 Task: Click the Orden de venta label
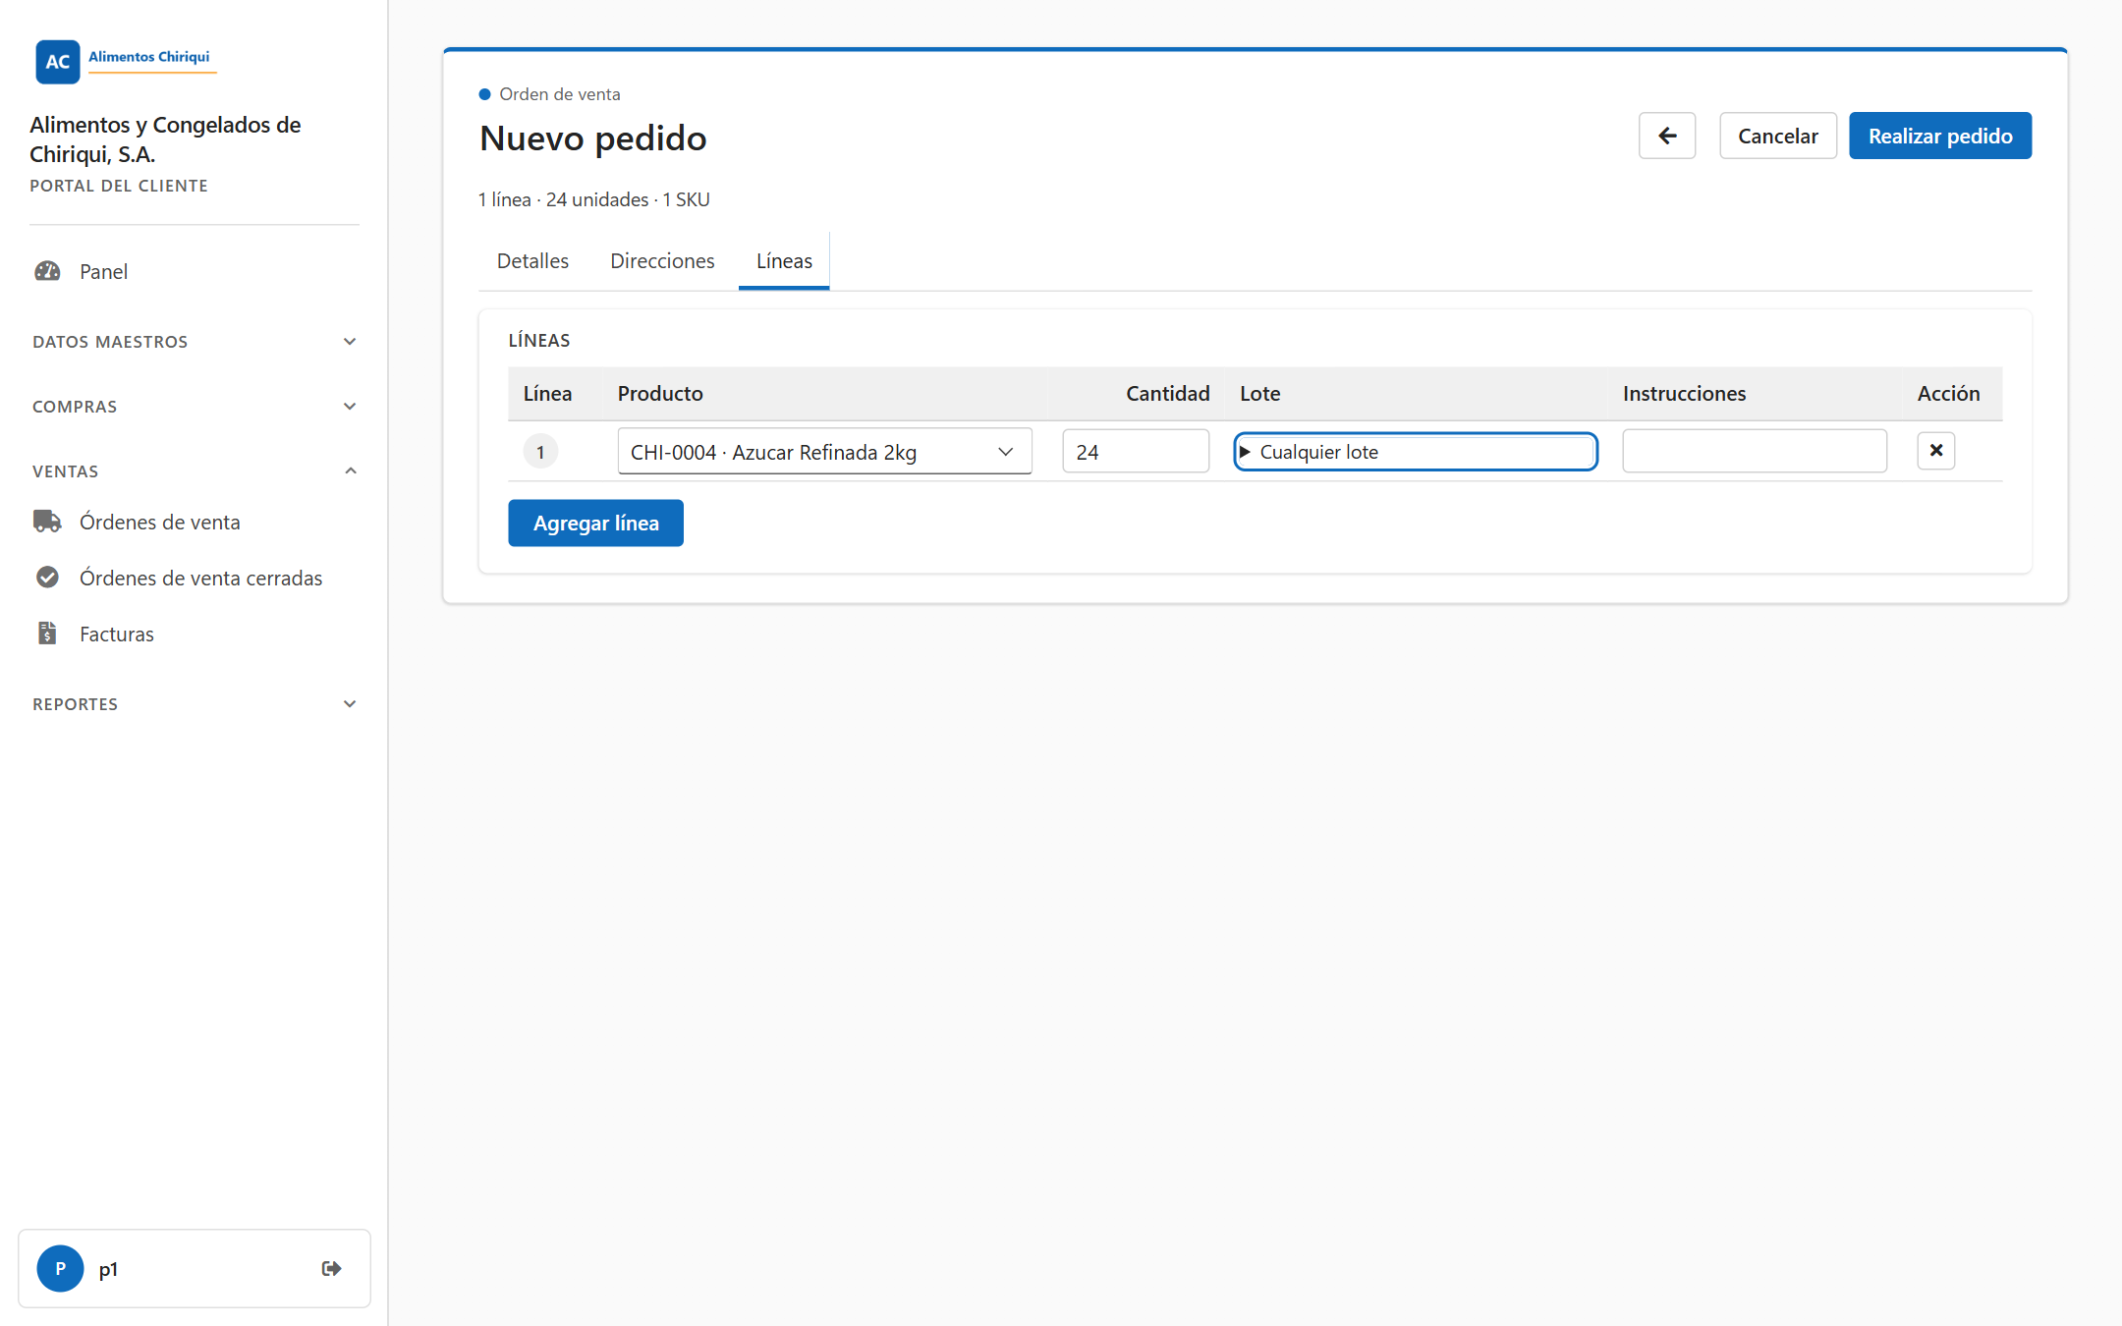pos(559,94)
